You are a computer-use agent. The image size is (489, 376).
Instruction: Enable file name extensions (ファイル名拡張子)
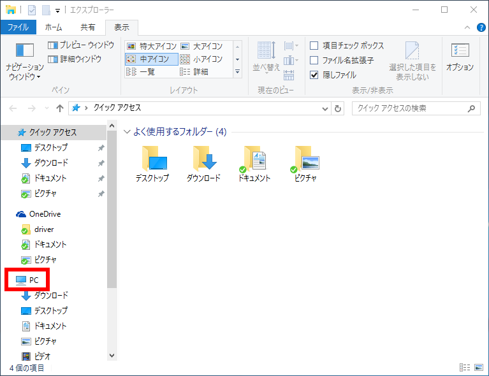click(314, 60)
